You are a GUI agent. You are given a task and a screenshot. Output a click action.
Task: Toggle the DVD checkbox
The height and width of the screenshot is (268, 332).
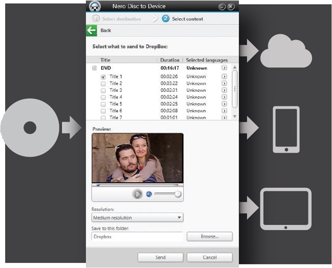(x=94, y=68)
